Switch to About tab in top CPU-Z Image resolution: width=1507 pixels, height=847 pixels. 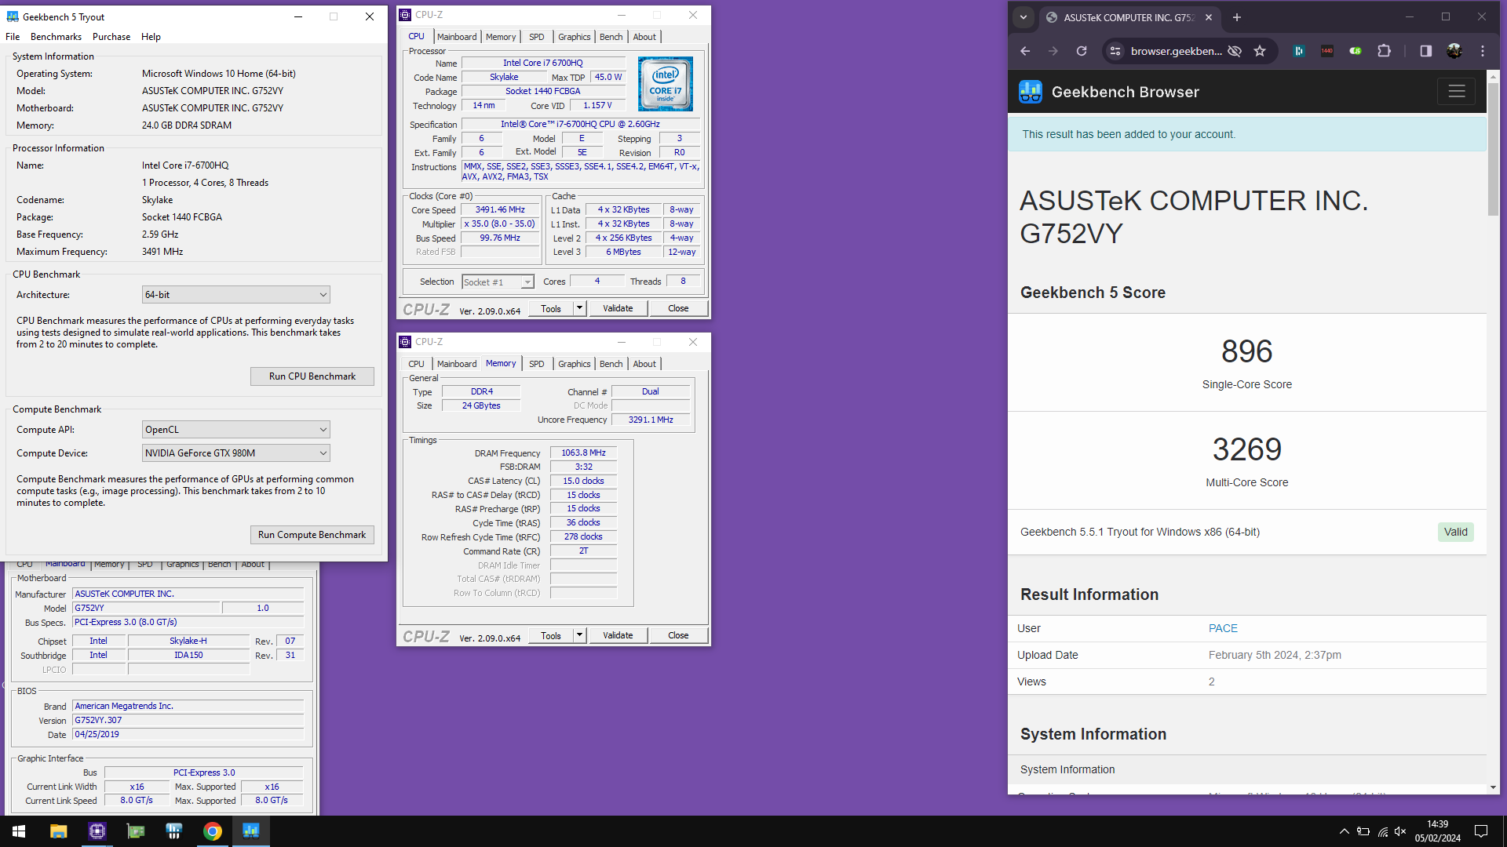click(x=644, y=37)
